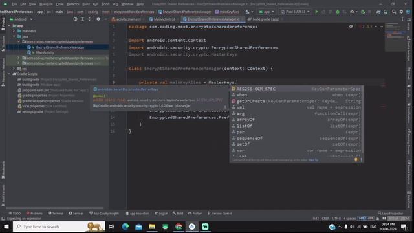414x233 pixels.
Task: Switch to the activity_main.xml tab
Action: point(128,19)
